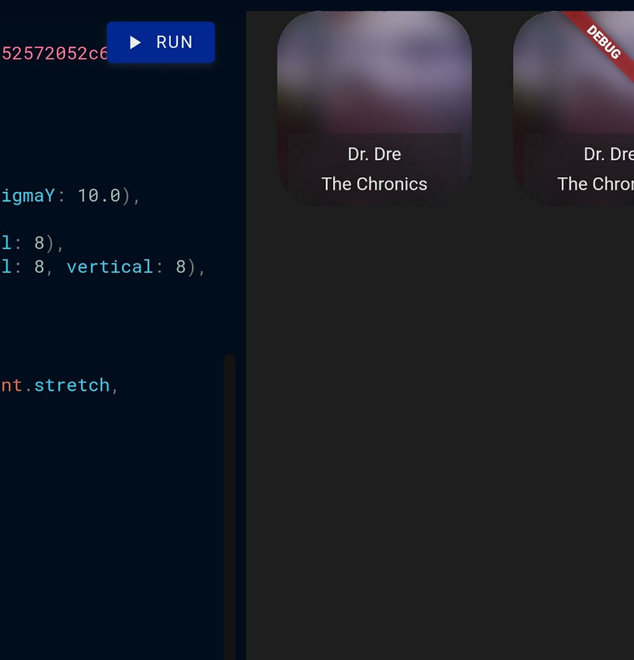Click the 'vertical: 8' code text
The width and height of the screenshot is (634, 660).
pos(126,267)
